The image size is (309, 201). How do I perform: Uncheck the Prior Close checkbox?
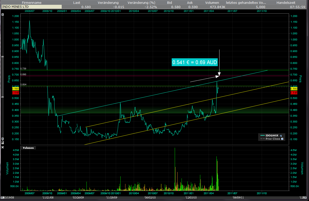(282, 139)
